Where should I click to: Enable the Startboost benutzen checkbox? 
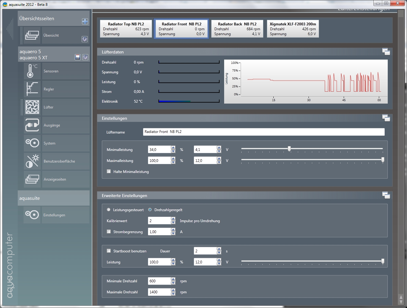[109, 251]
